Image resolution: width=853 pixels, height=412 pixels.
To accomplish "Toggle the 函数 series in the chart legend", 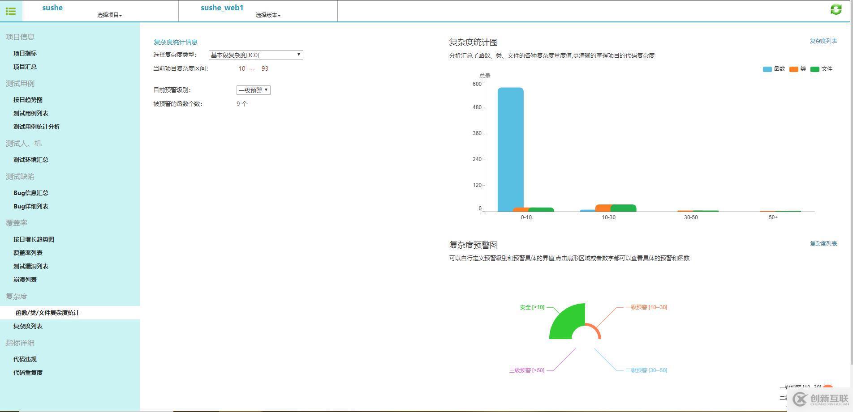I will pyautogui.click(x=774, y=69).
